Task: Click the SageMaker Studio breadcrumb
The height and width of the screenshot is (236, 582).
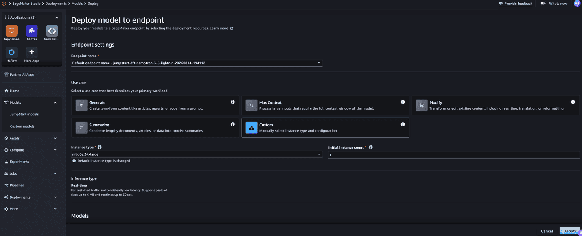Action: click(26, 4)
